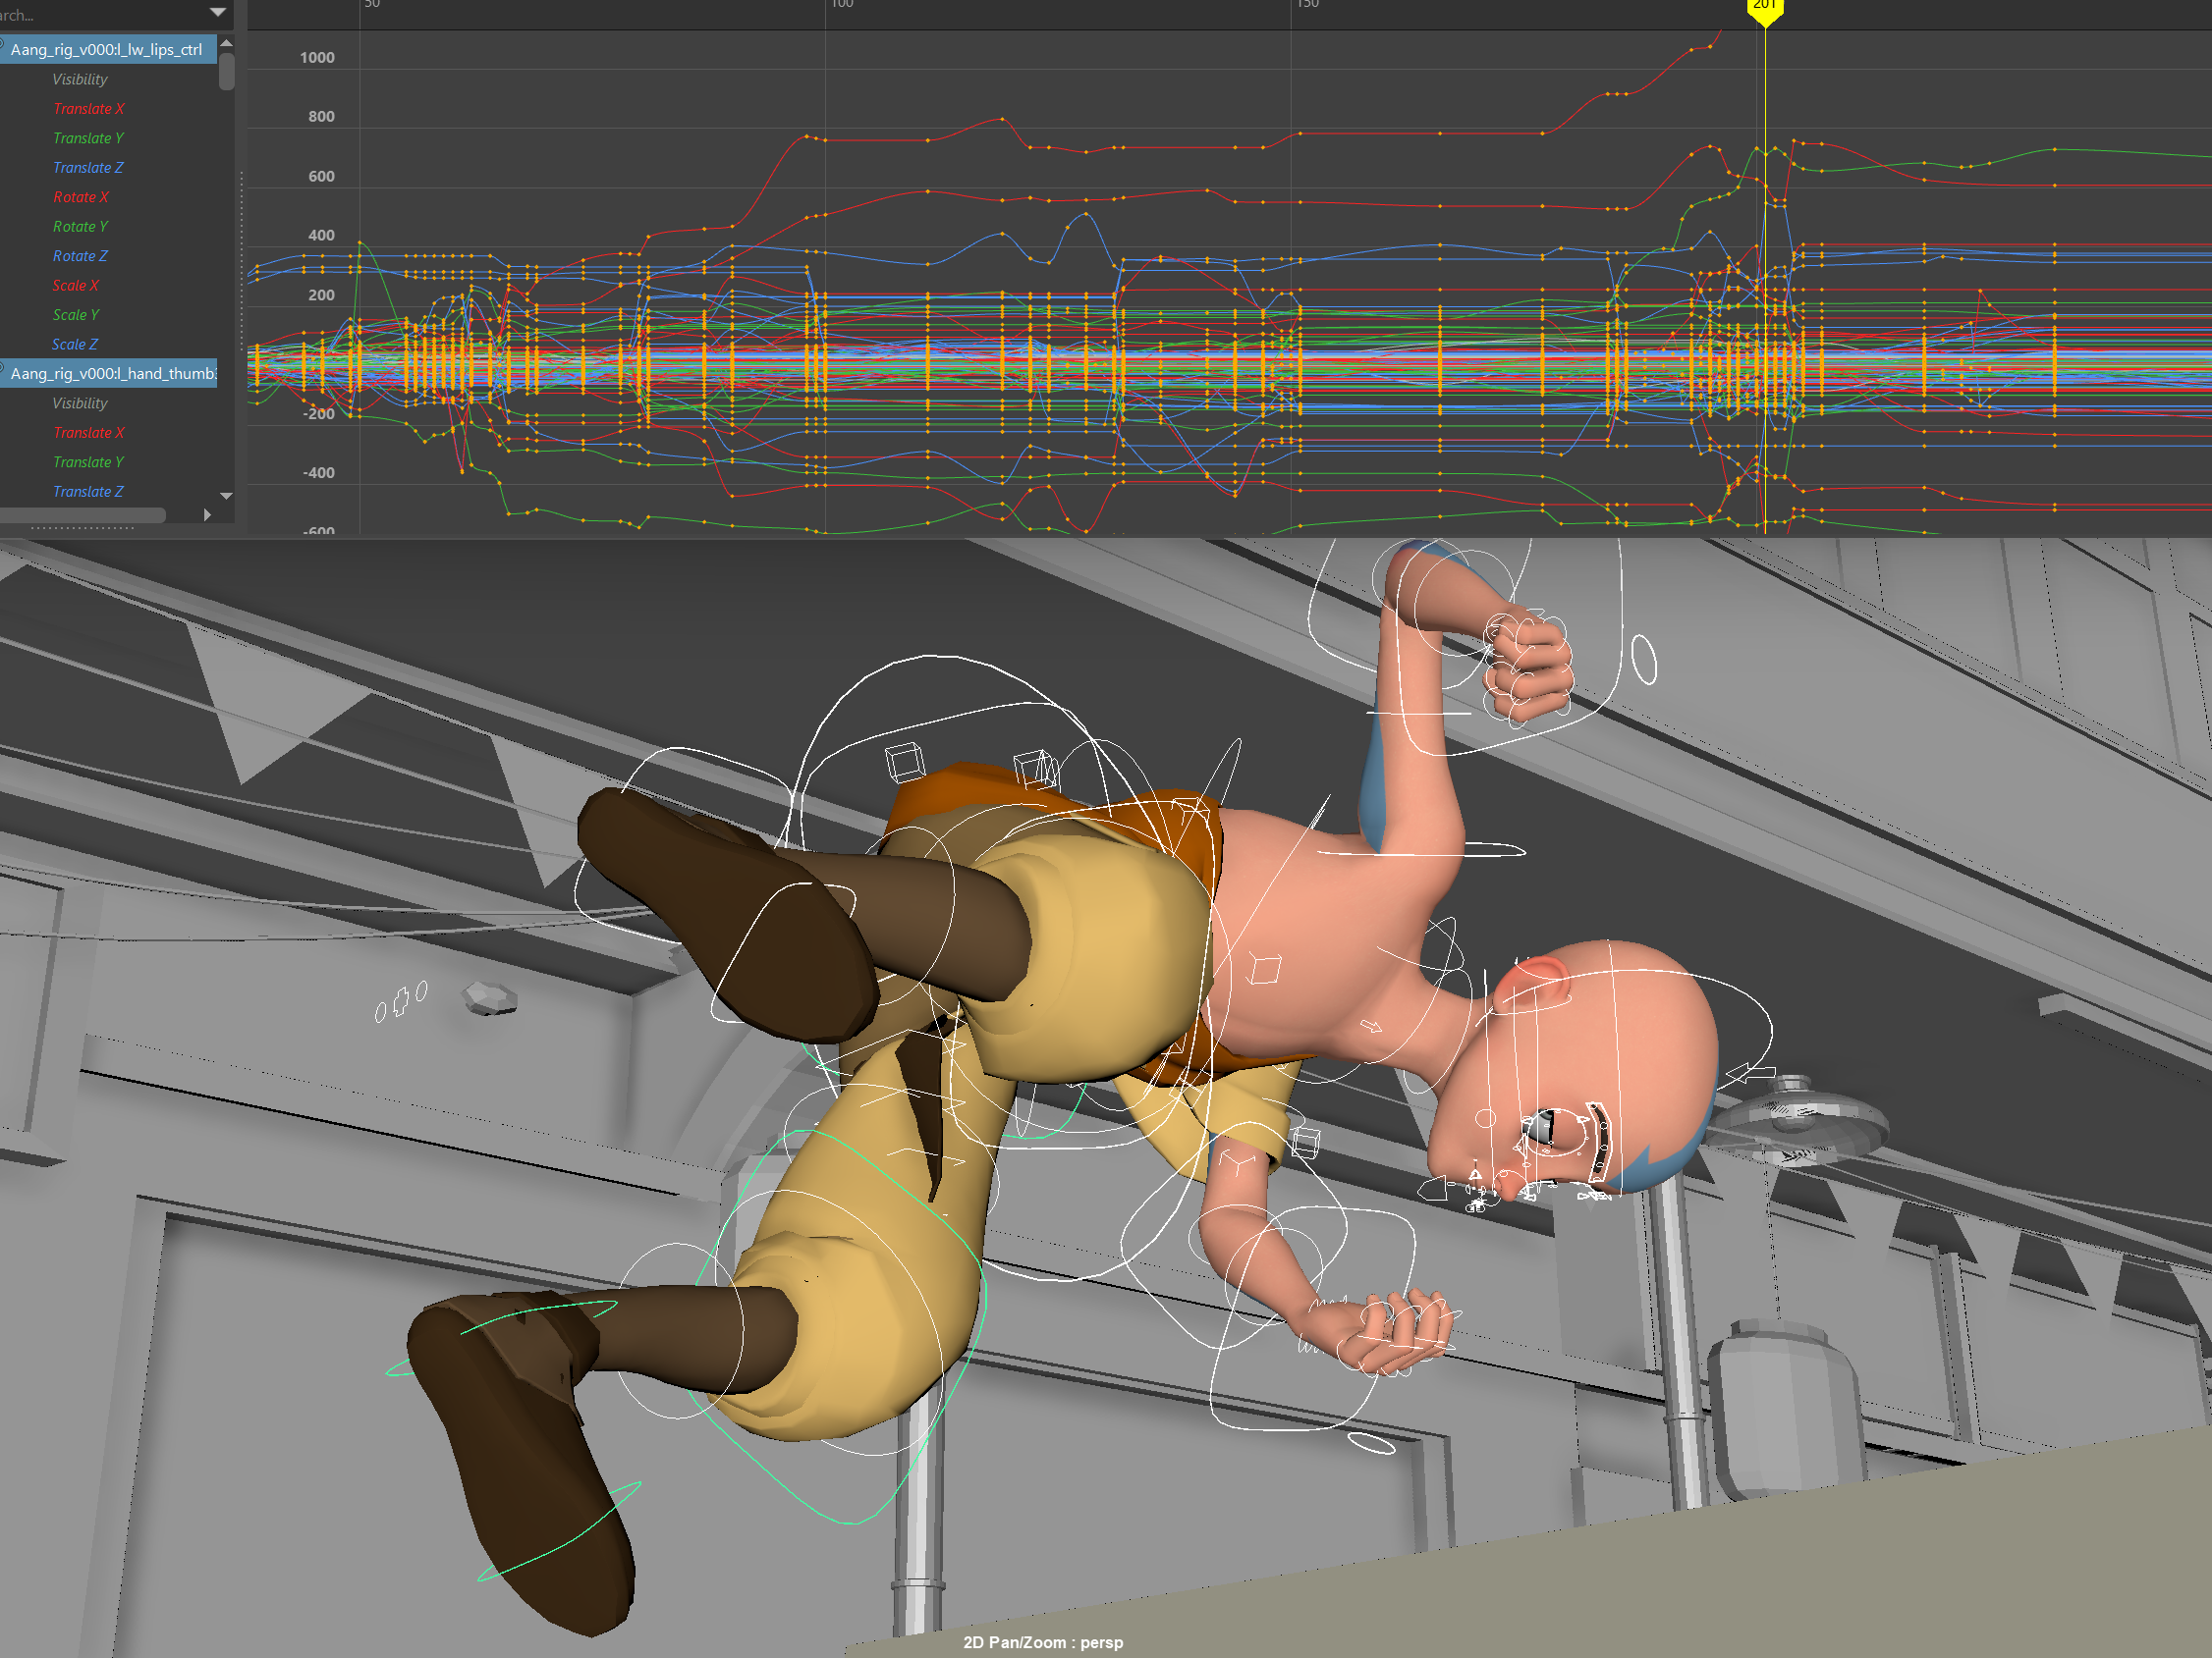
Task: Click the outliner scroll-right arrow
Action: 207,514
